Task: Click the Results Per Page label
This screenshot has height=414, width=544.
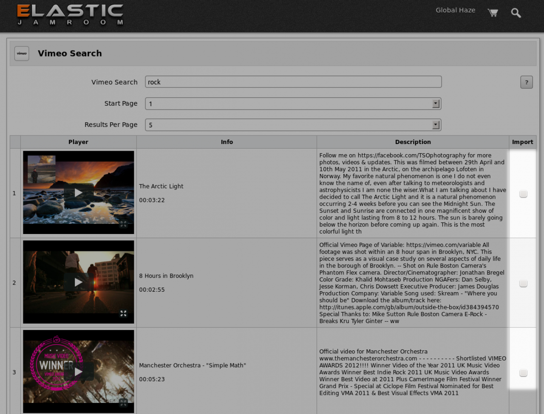Action: point(111,125)
